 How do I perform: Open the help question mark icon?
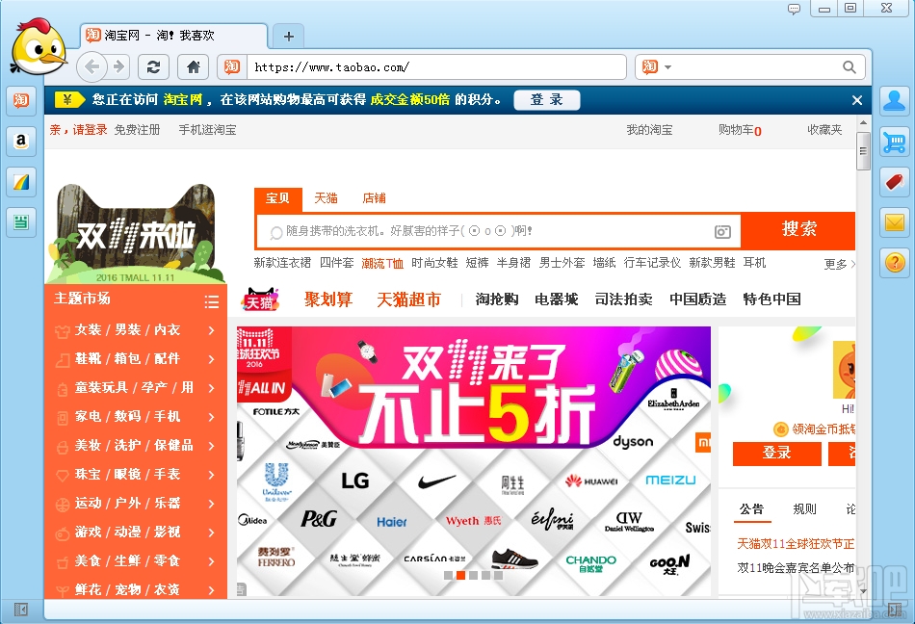[x=894, y=263]
